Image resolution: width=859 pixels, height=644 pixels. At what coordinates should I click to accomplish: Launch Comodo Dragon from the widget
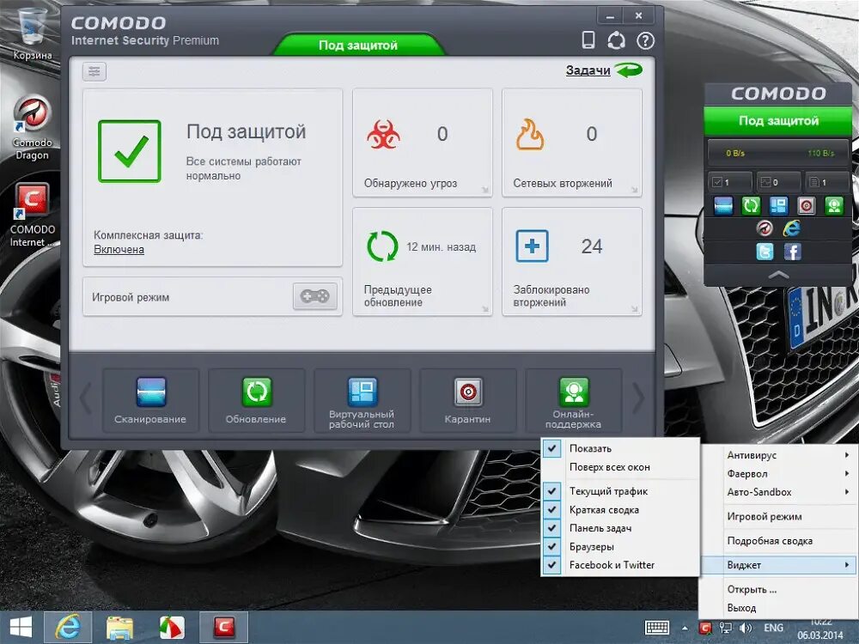[x=765, y=228]
